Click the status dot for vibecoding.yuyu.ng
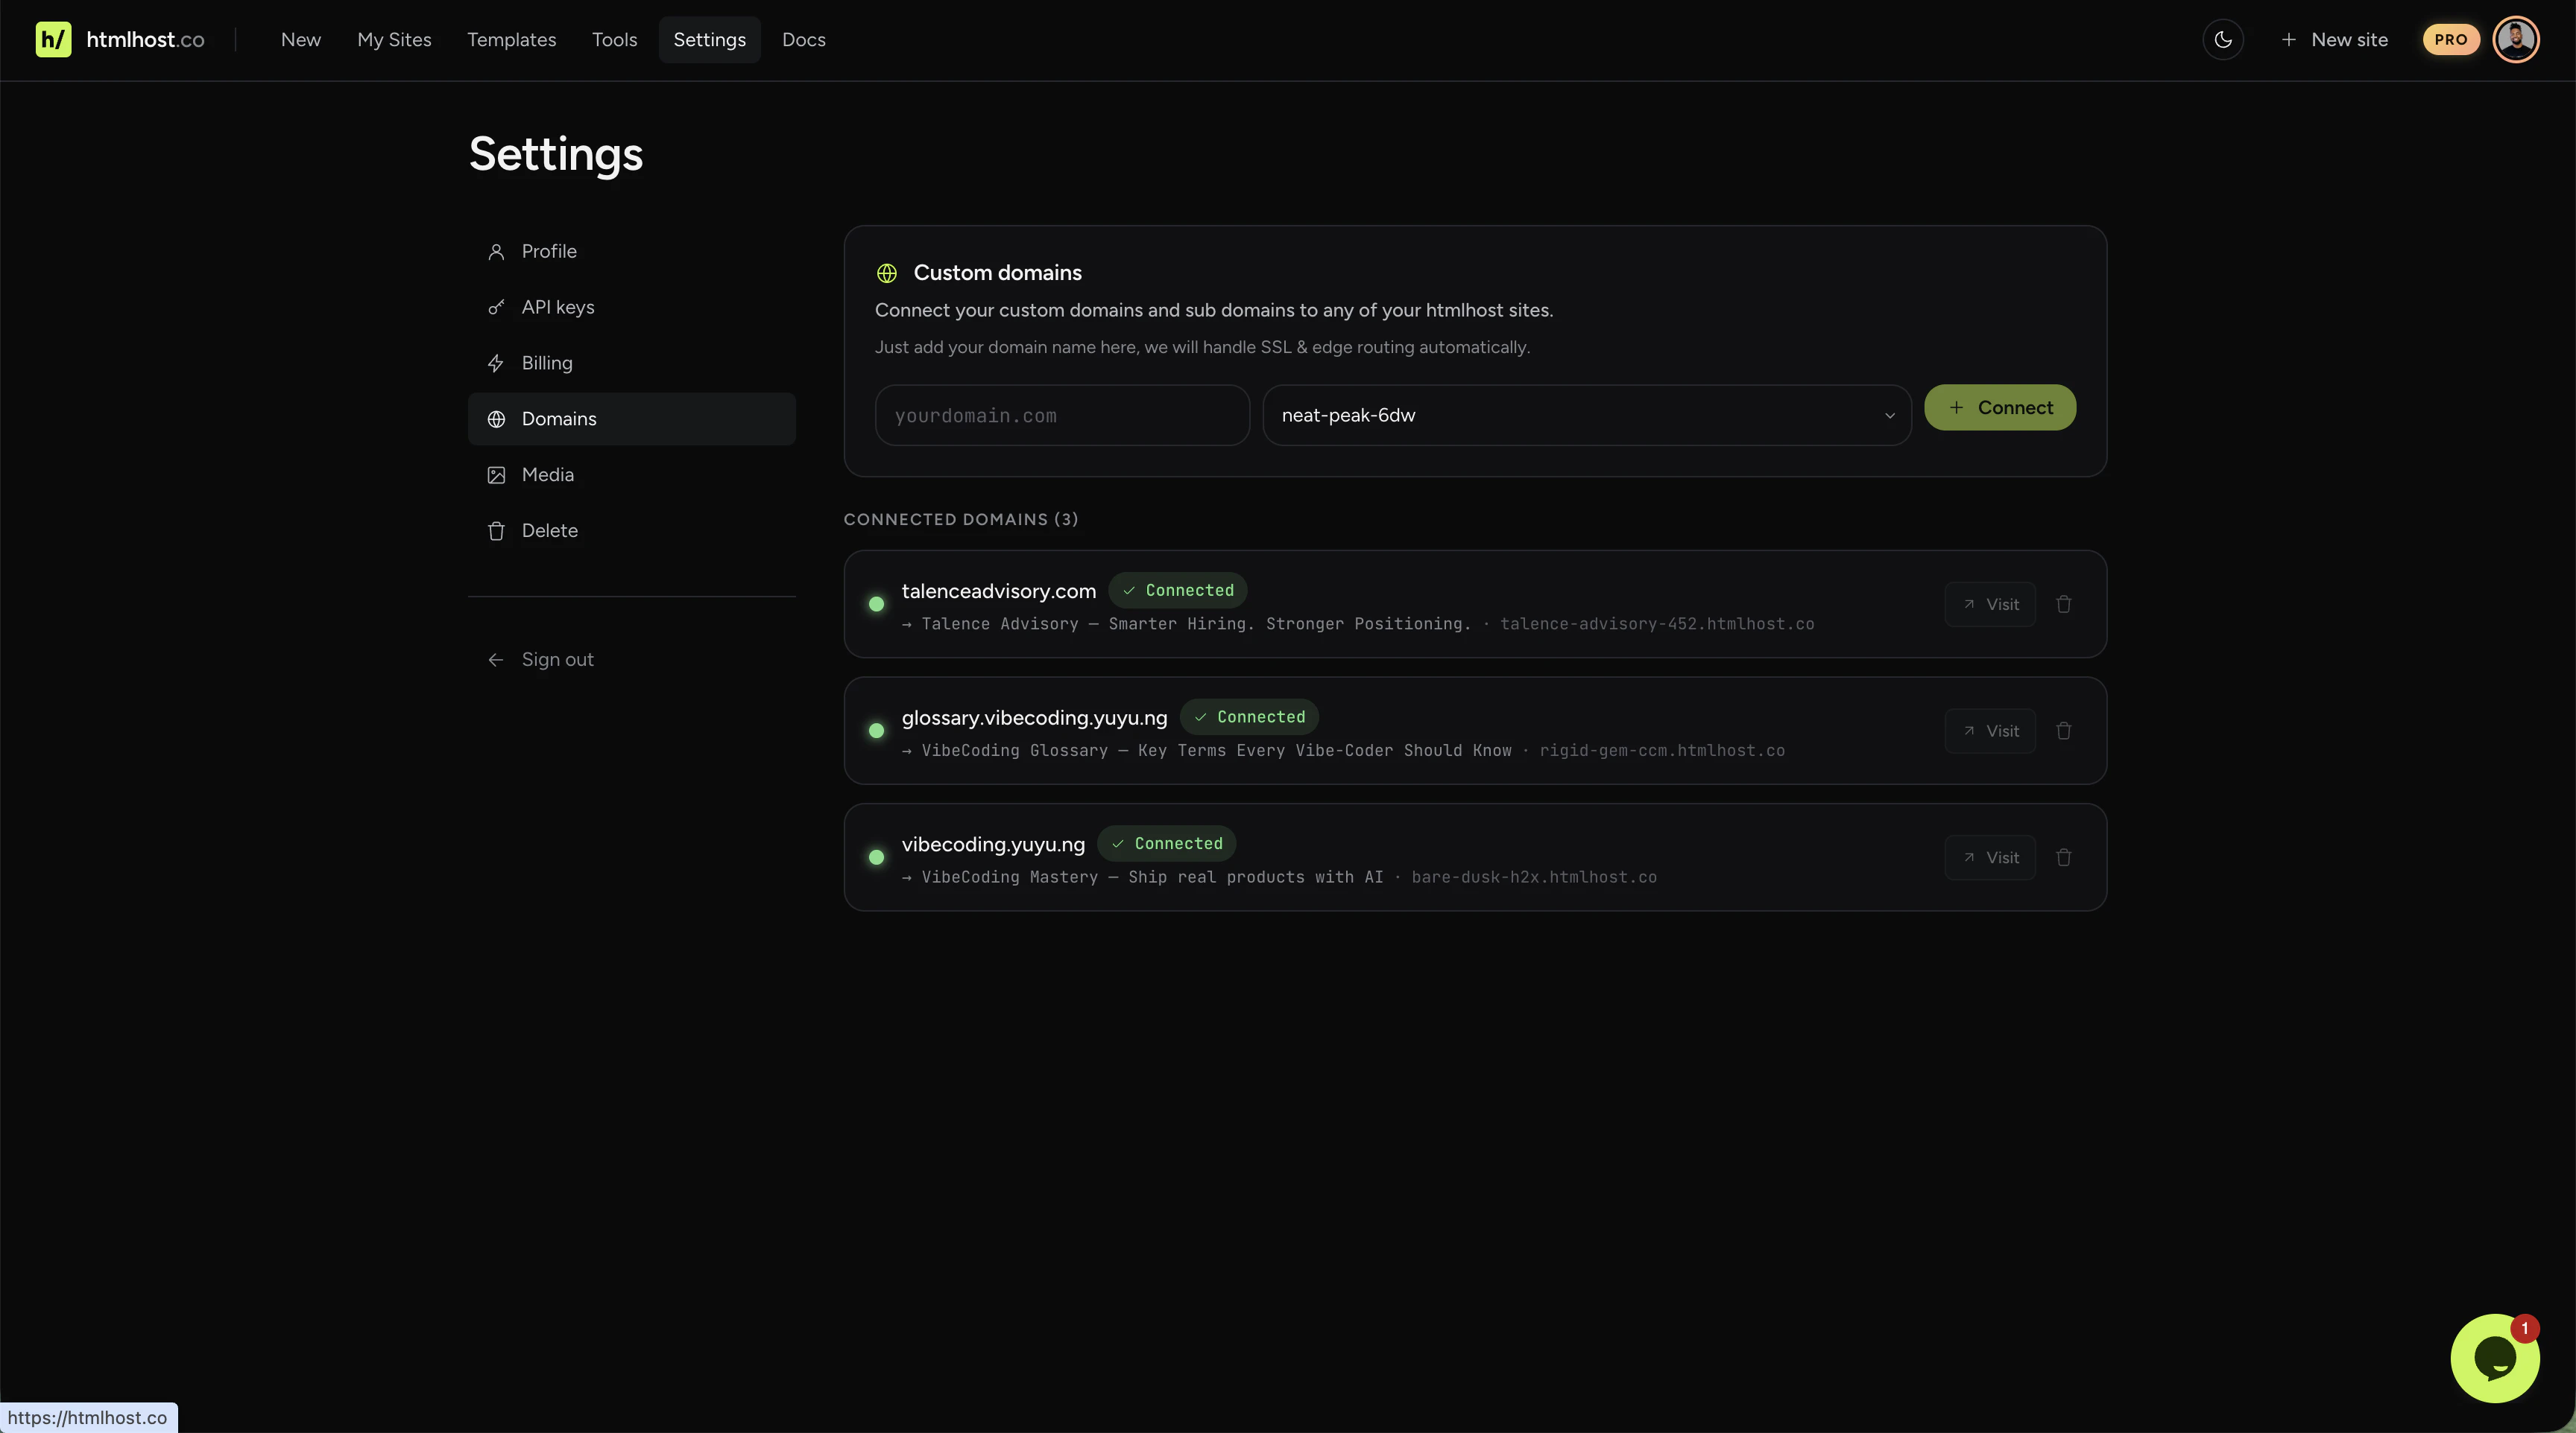The width and height of the screenshot is (2576, 1433). click(x=877, y=857)
